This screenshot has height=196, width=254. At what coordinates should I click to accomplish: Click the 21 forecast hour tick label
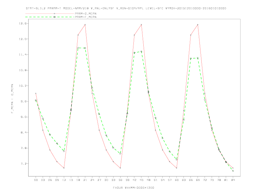[x=85, y=180]
